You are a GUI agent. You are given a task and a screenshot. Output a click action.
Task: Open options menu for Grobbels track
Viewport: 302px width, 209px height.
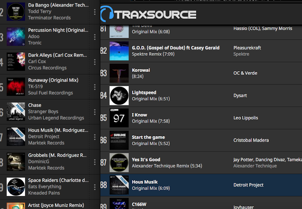pos(95,162)
